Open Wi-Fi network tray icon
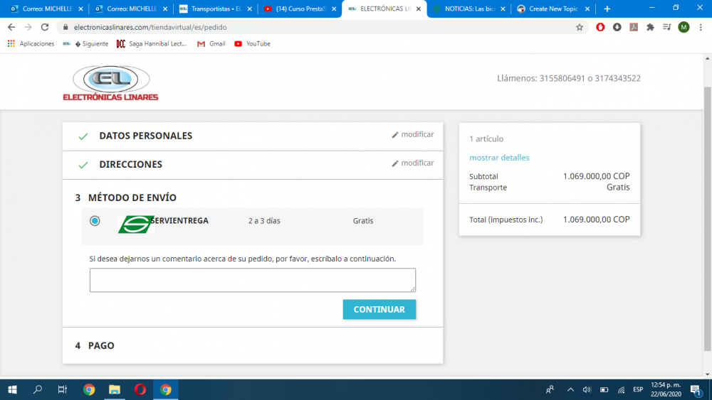This screenshot has height=400, width=712. click(621, 389)
